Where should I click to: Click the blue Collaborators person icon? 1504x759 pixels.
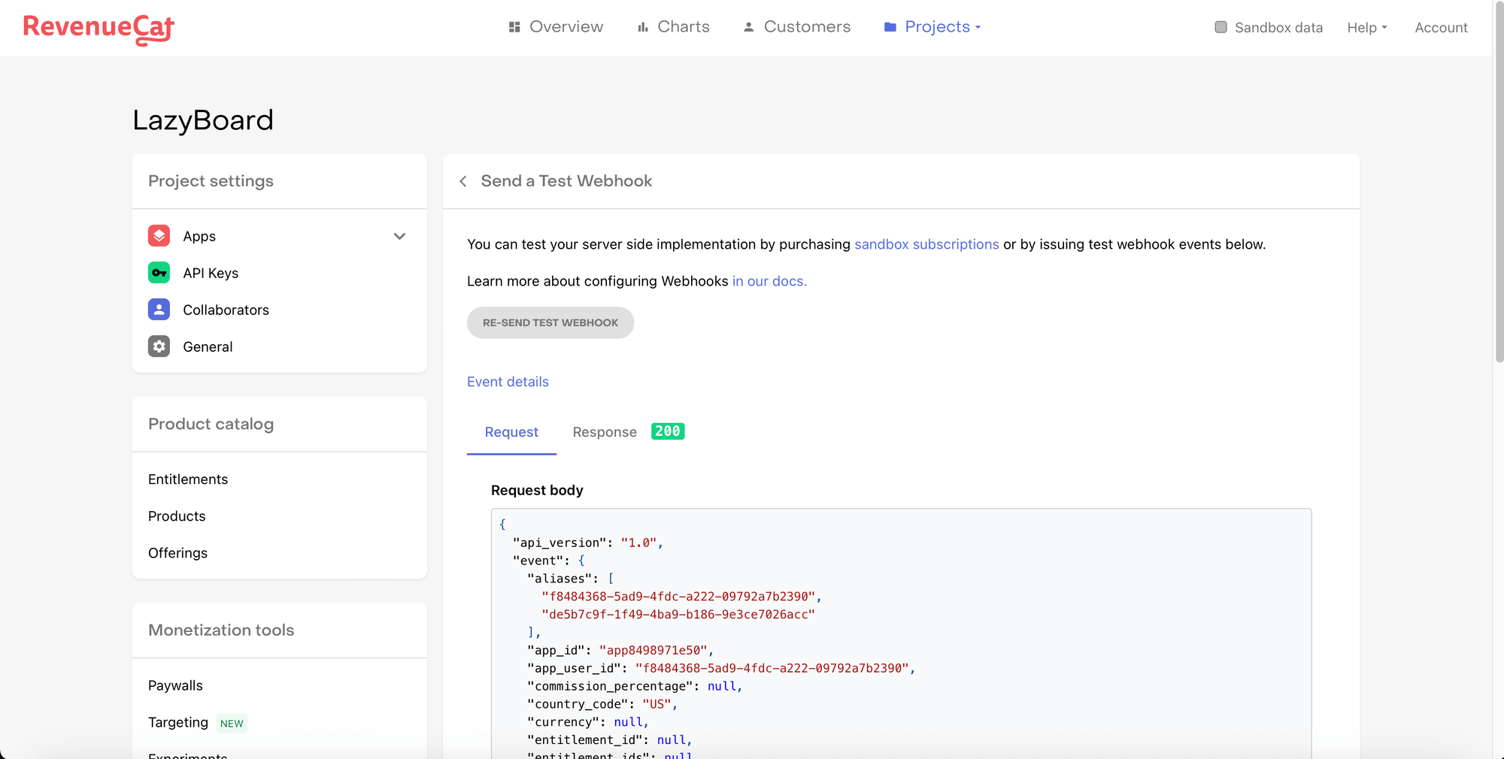[159, 310]
